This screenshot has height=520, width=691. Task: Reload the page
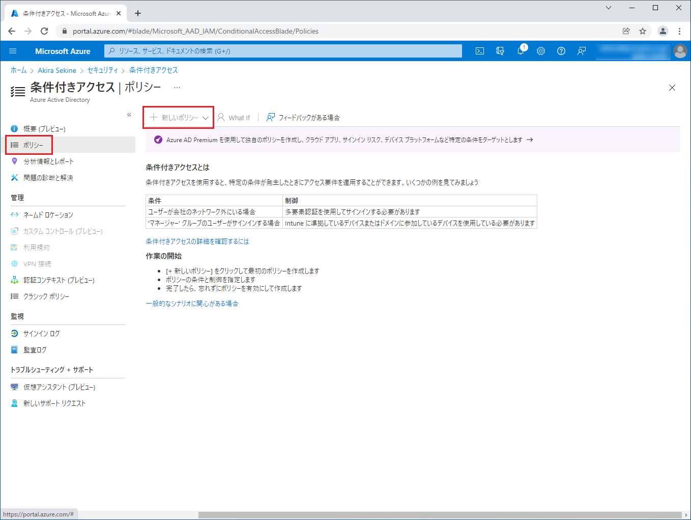click(44, 31)
